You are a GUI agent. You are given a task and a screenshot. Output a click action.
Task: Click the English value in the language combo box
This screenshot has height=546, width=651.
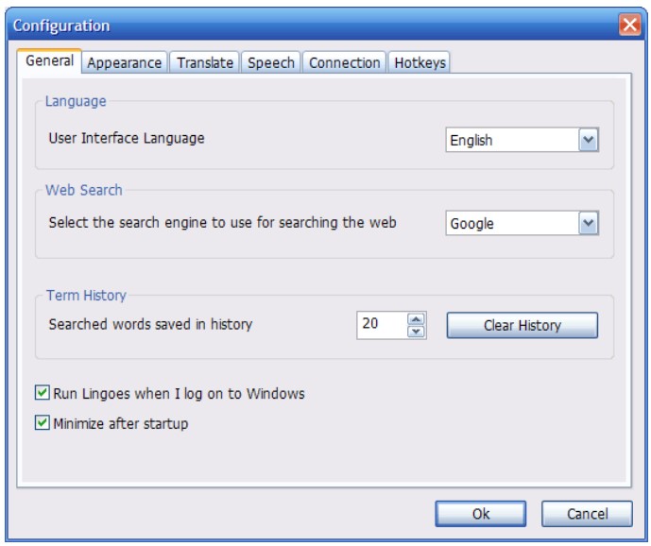(x=510, y=141)
